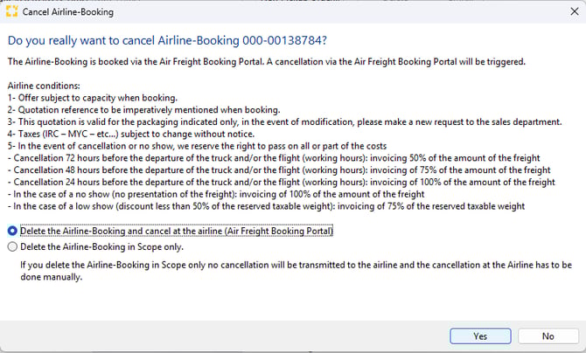This screenshot has height=353, width=586.
Task: Click the Scope app icon in title bar
Action: (12, 11)
